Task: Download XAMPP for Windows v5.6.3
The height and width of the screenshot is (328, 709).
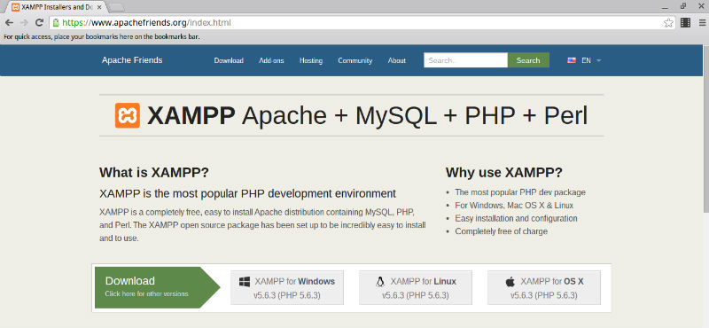Action: [287, 288]
